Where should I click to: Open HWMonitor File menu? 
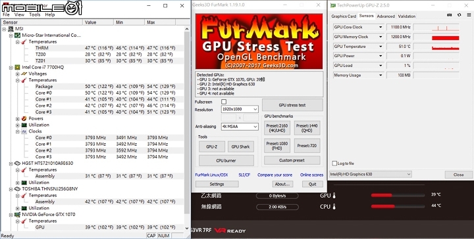pos(6,14)
